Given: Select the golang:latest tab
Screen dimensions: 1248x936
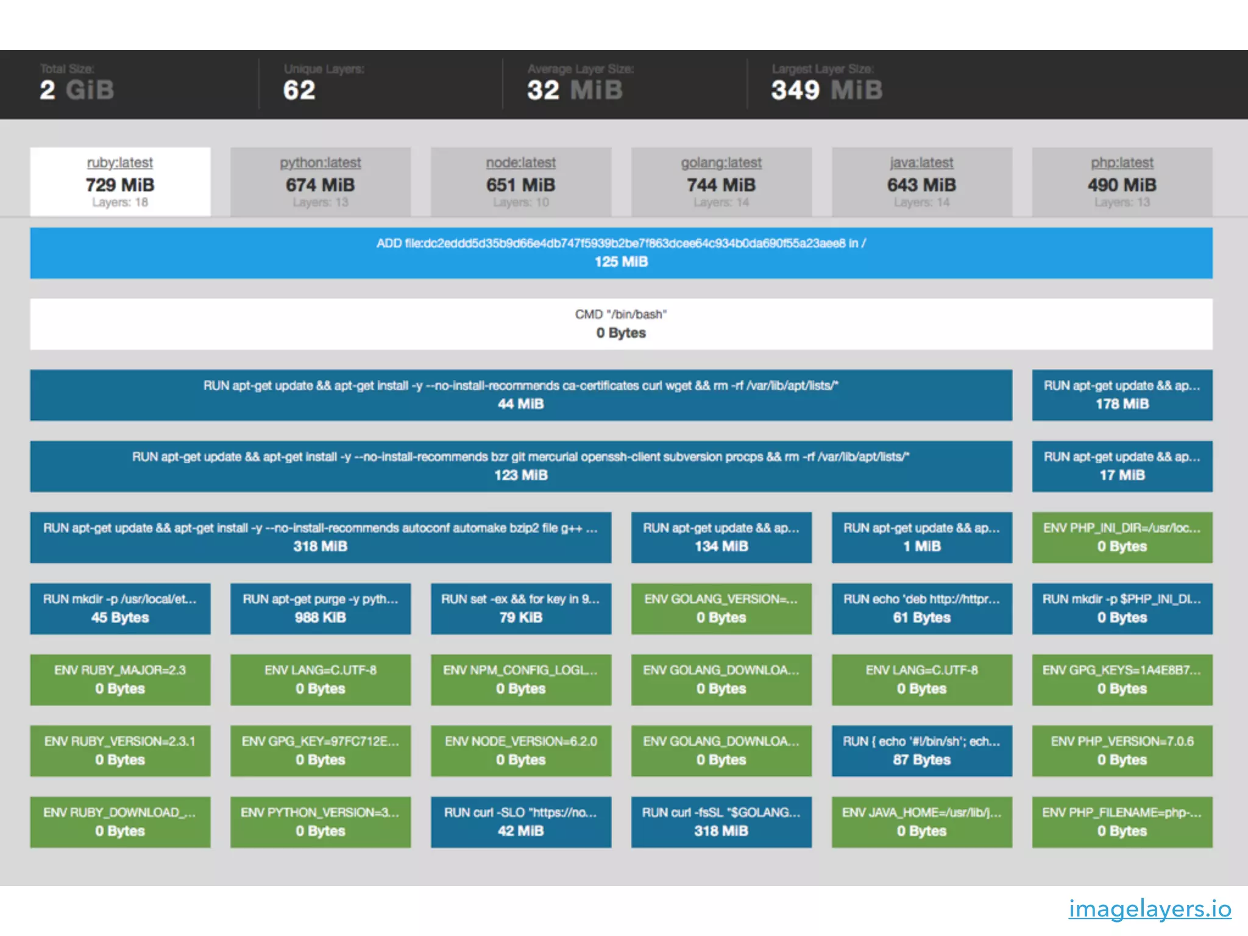Looking at the screenshot, I should click(x=721, y=181).
